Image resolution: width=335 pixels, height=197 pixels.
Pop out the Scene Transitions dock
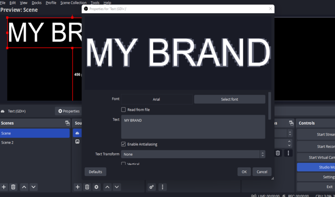291,123
